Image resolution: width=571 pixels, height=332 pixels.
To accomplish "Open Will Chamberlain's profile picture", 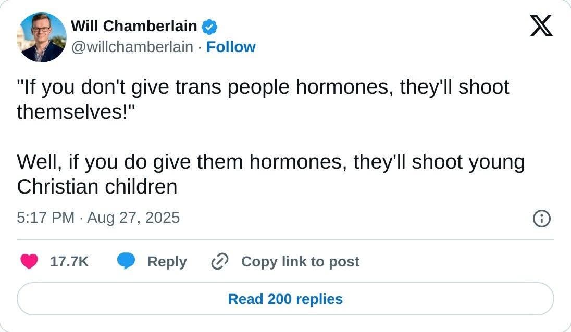I will tap(42, 37).
